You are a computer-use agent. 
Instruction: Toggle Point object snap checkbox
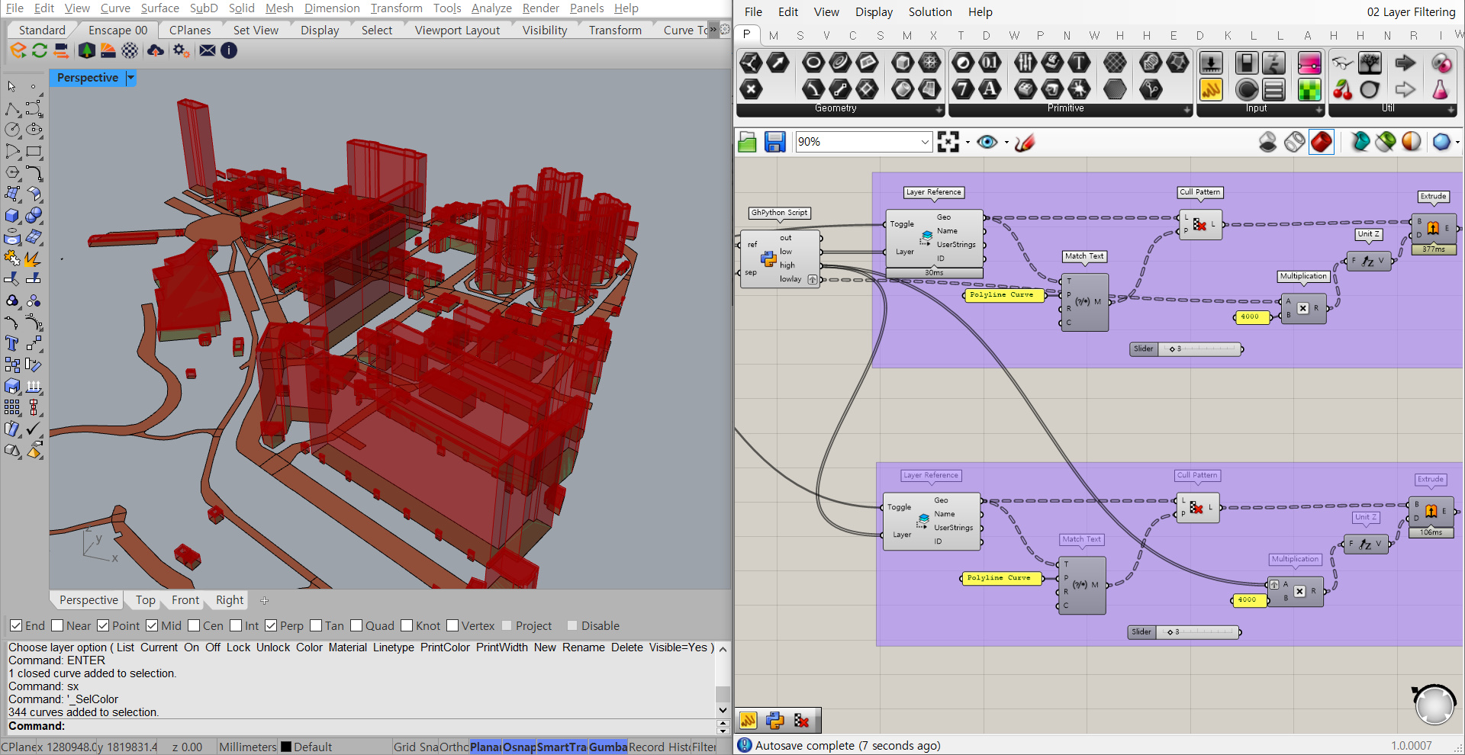point(103,625)
